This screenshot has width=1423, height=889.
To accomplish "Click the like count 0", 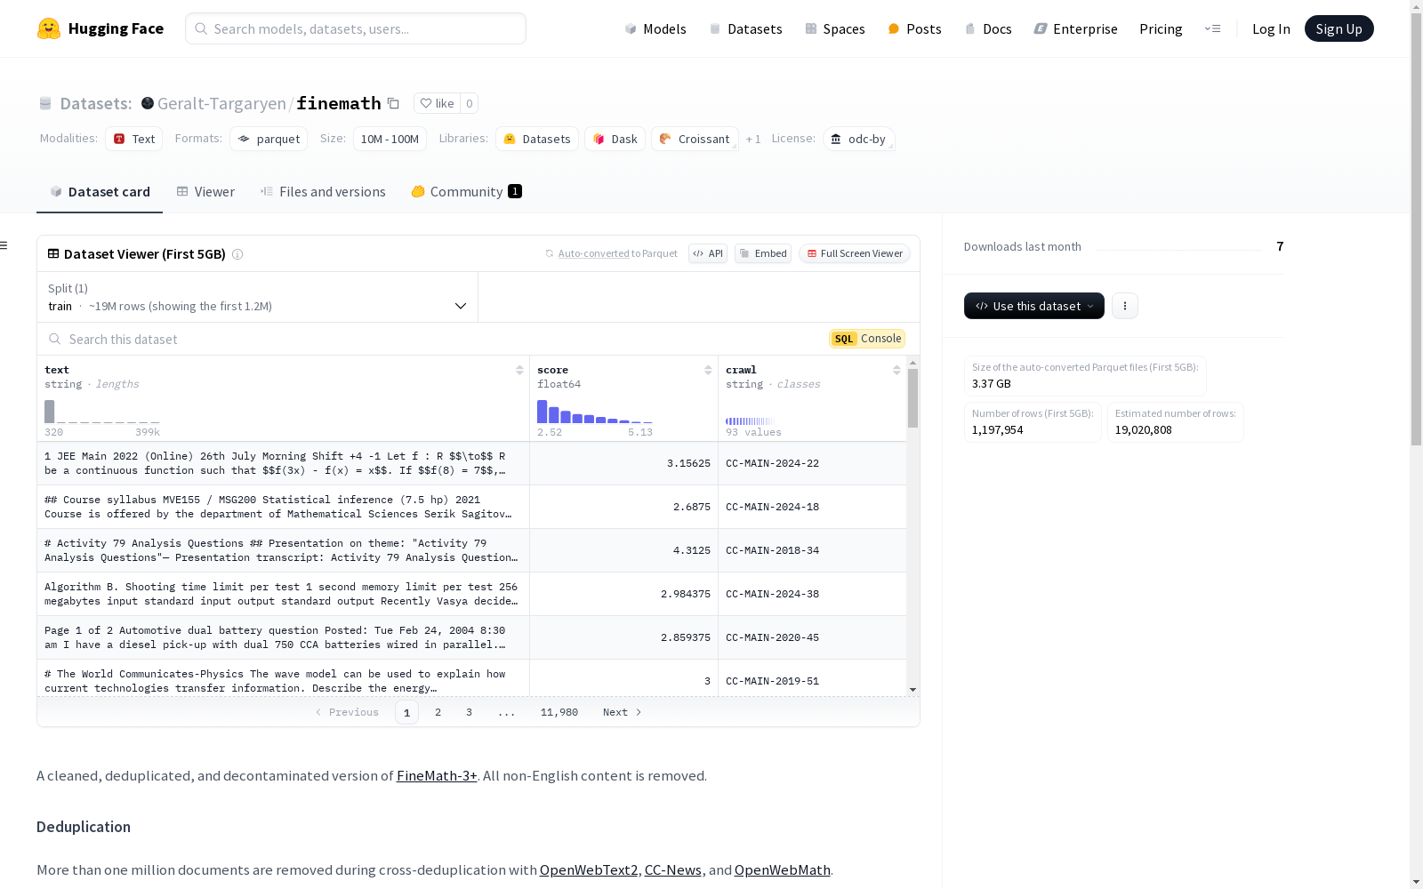I will tap(470, 103).
